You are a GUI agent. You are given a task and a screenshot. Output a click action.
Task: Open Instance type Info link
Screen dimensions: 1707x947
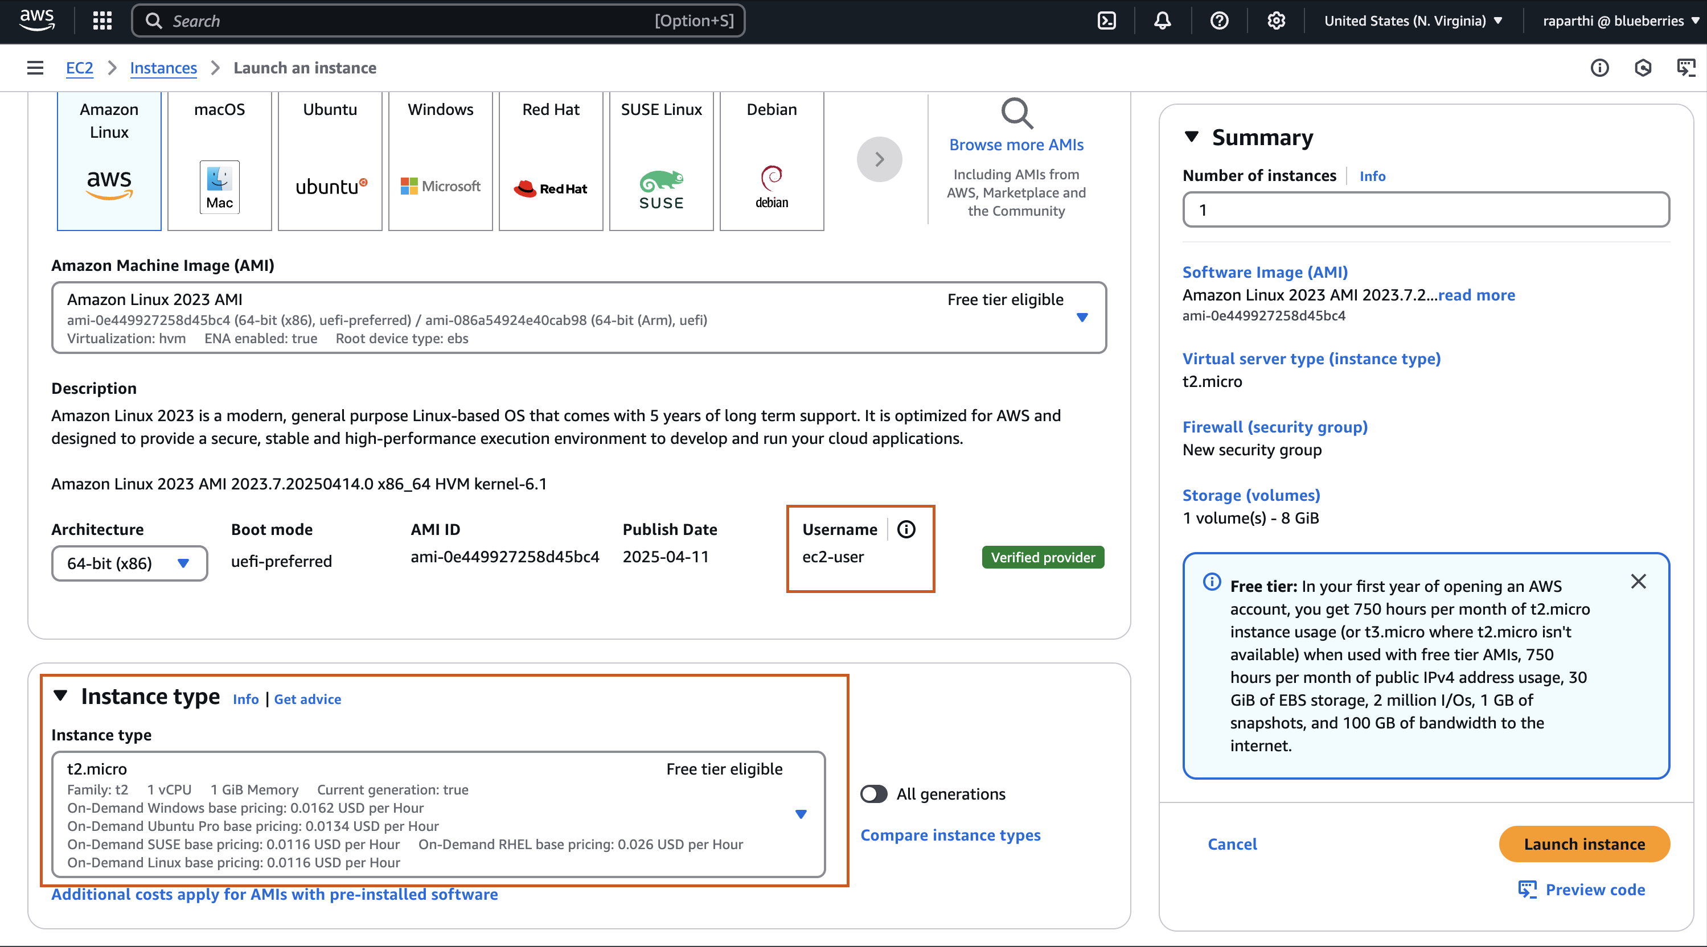tap(245, 699)
